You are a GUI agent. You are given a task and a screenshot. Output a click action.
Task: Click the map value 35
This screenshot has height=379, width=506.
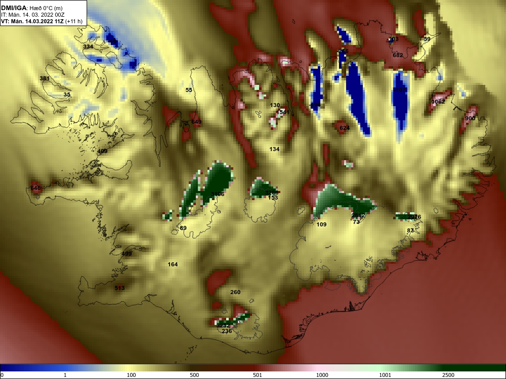click(67, 94)
